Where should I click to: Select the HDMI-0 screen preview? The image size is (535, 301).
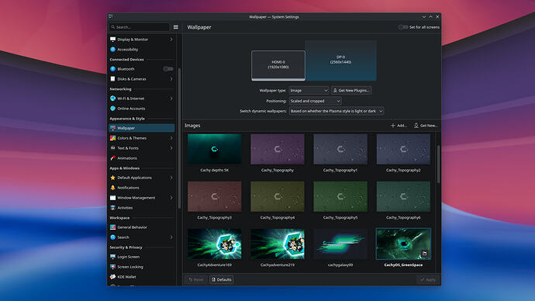click(x=278, y=65)
